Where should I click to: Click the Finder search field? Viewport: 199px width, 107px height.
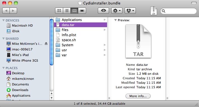point(179,11)
